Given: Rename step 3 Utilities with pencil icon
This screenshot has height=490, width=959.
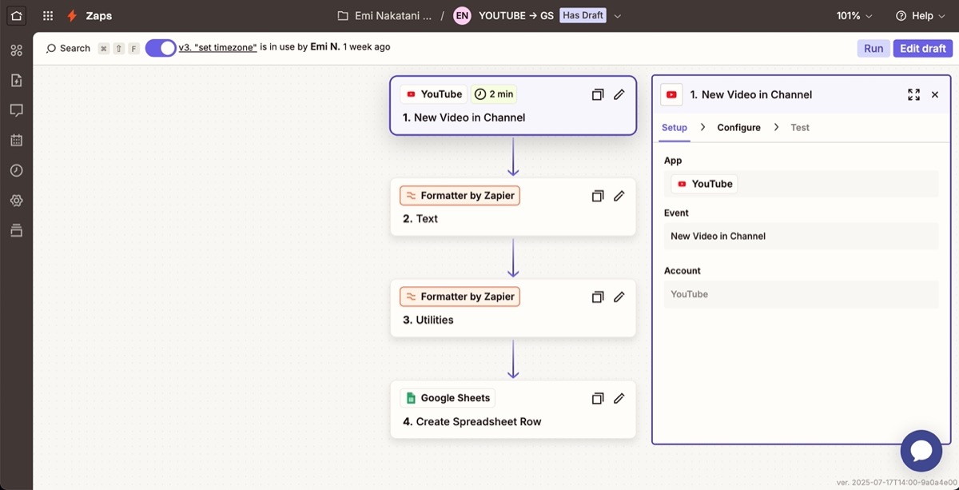Looking at the screenshot, I should (619, 297).
